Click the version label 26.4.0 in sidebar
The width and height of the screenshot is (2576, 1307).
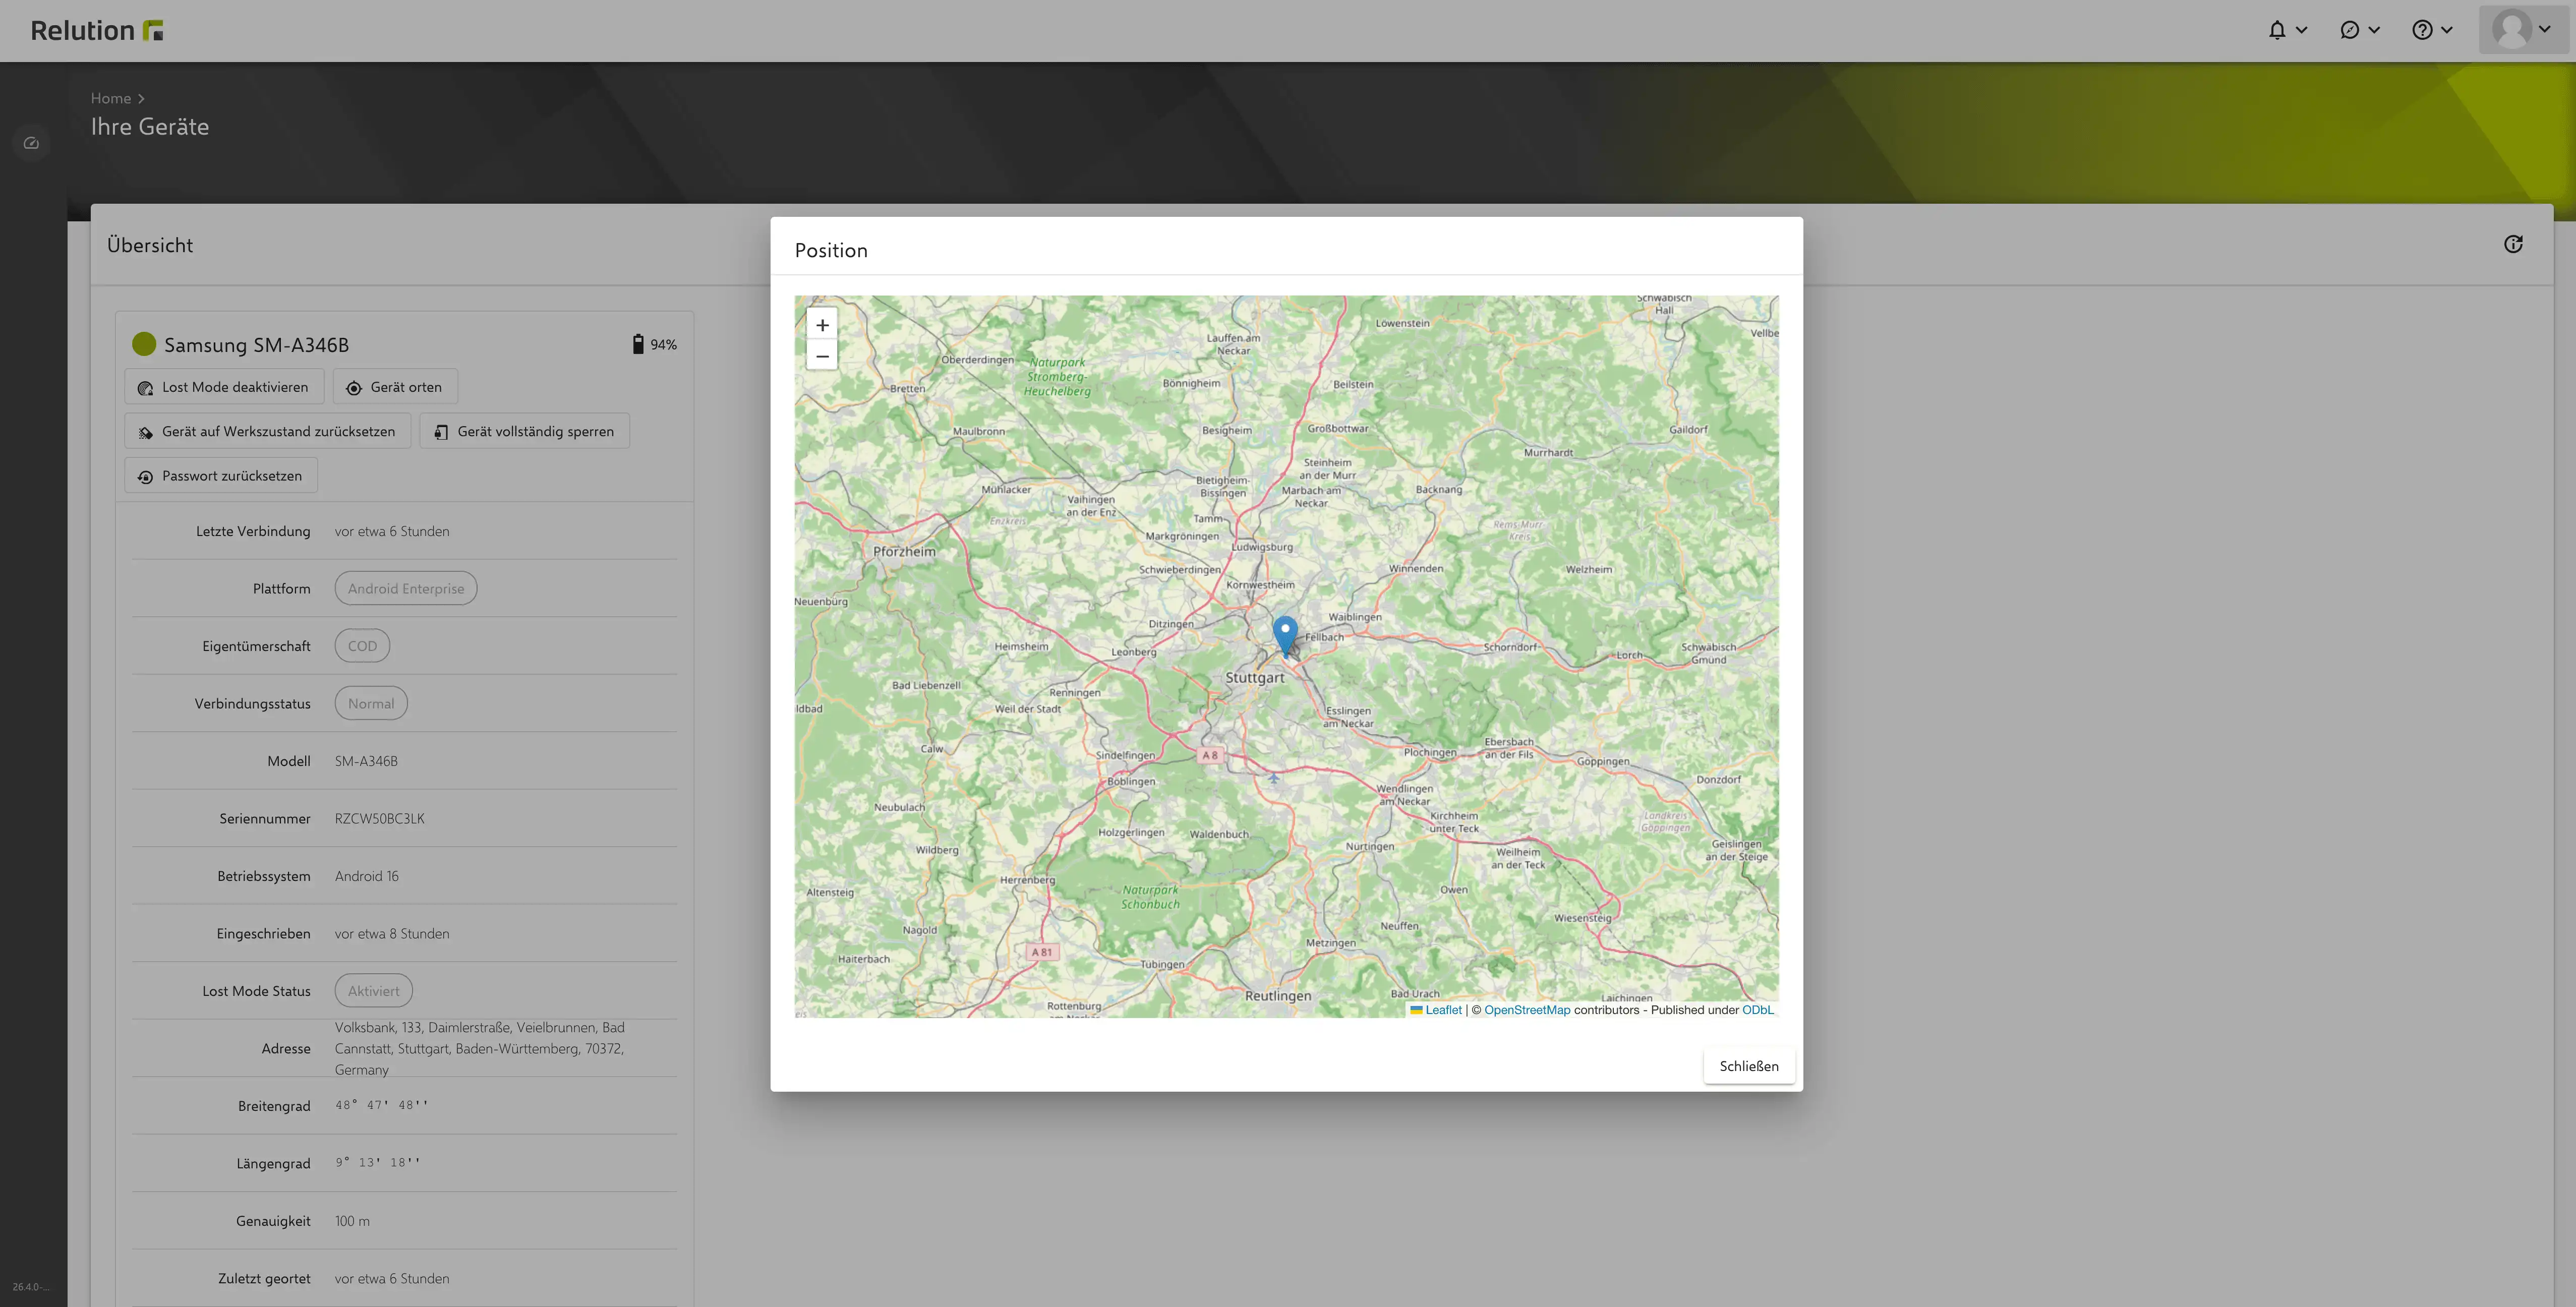(30, 1287)
